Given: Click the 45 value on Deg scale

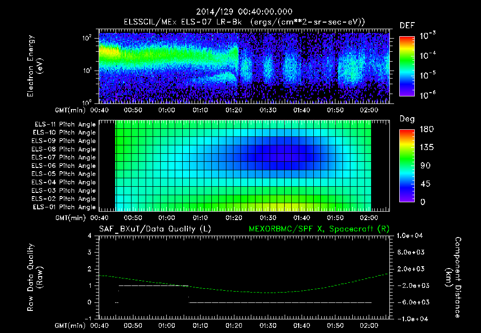Looking at the screenshot, I should point(425,184).
